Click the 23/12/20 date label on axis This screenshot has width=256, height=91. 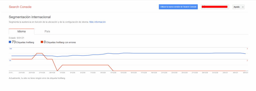tap(174, 73)
